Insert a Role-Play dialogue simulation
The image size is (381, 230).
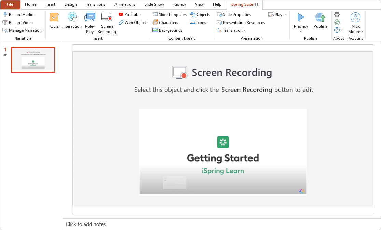(x=90, y=23)
